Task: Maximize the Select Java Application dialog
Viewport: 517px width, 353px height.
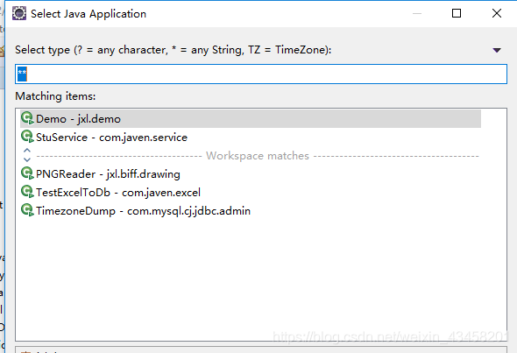Action: pyautogui.click(x=457, y=13)
